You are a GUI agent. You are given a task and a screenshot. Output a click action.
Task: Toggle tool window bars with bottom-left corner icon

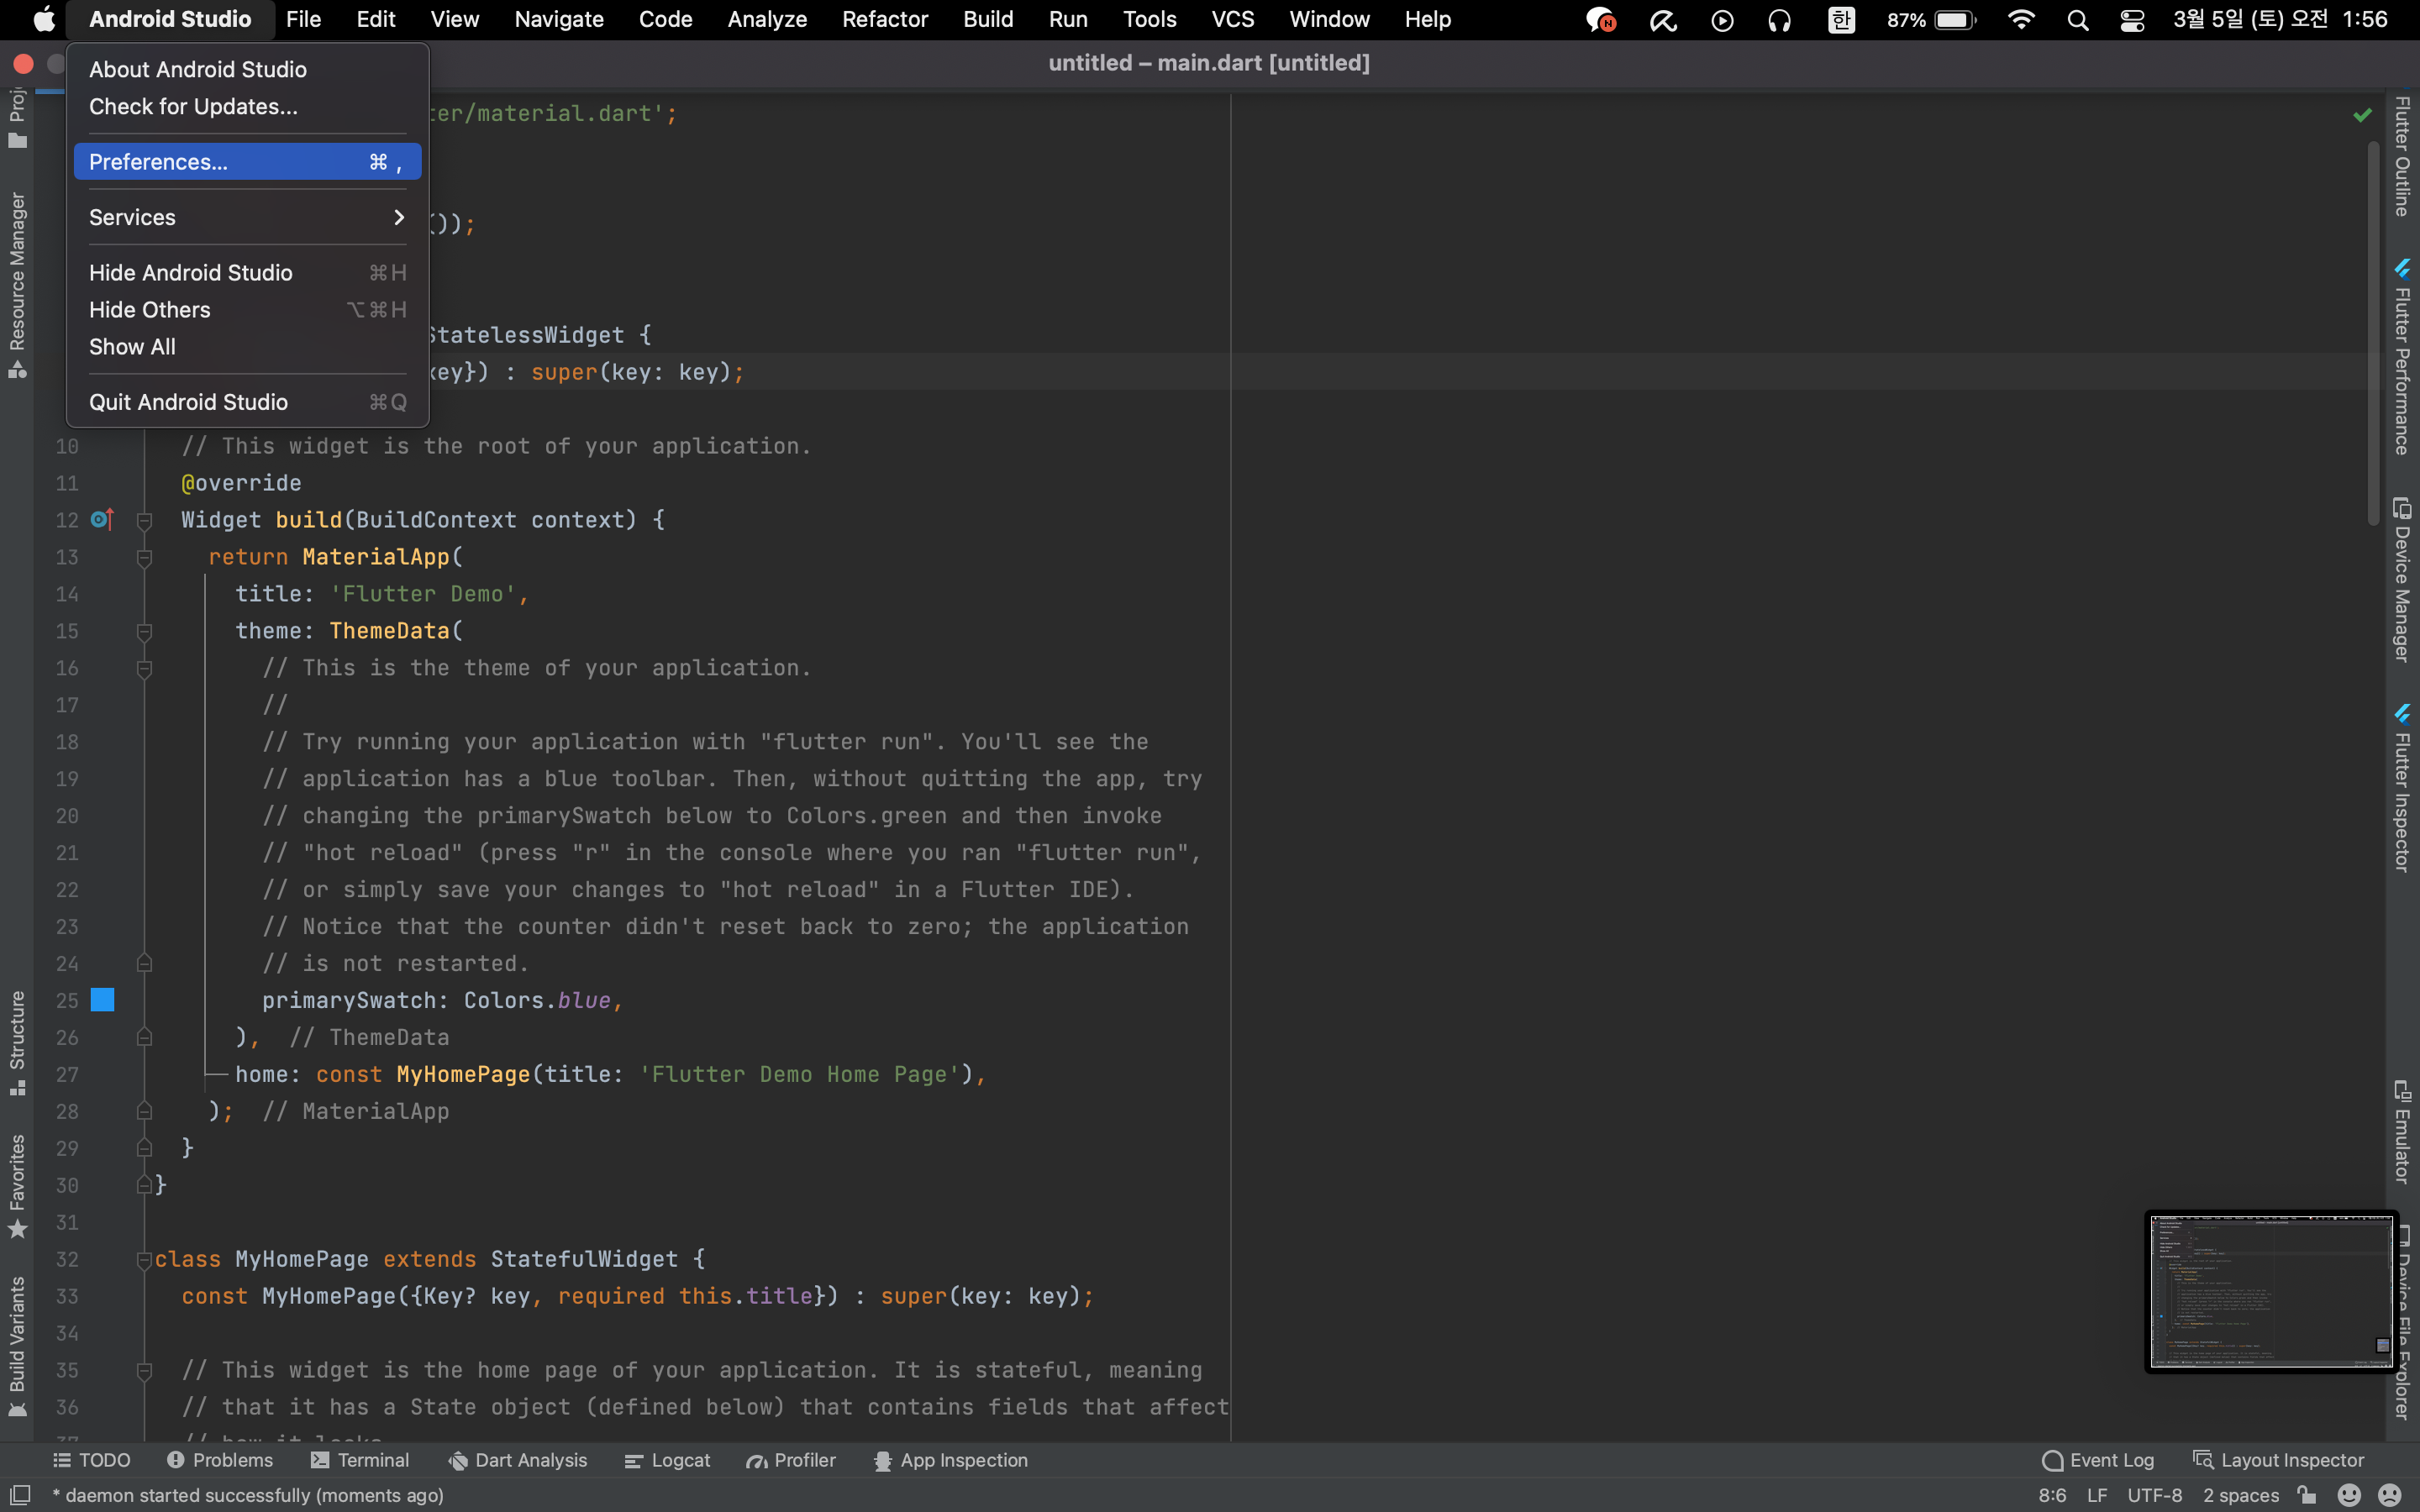click(x=19, y=1495)
